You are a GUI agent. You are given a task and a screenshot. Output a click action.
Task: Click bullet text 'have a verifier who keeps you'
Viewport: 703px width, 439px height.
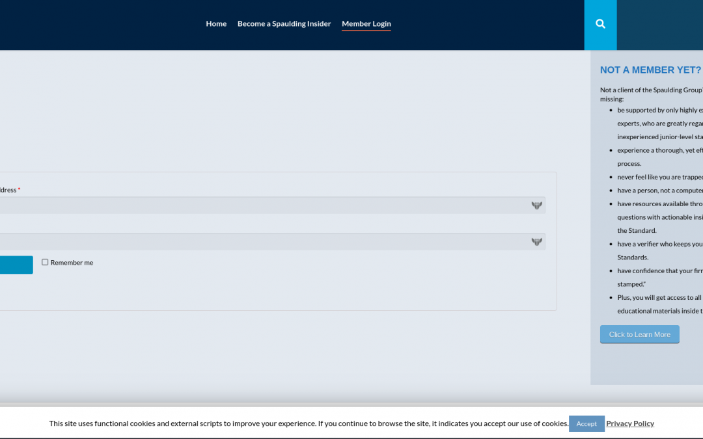[660, 244]
